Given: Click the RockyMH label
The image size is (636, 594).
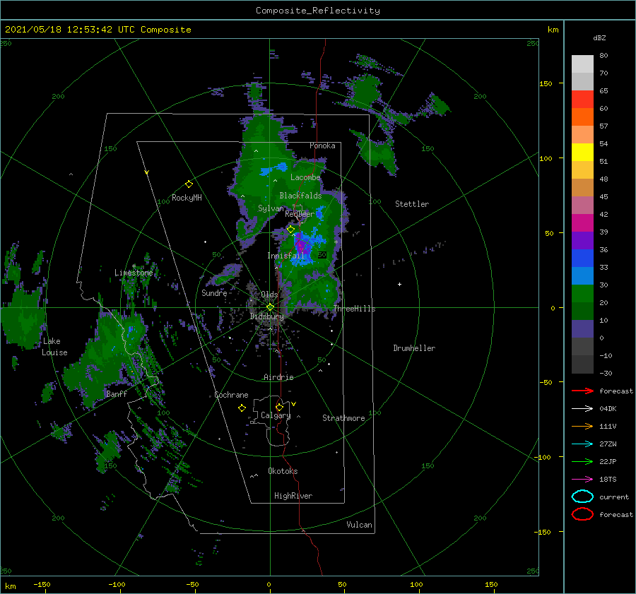Looking at the screenshot, I should 187,198.
